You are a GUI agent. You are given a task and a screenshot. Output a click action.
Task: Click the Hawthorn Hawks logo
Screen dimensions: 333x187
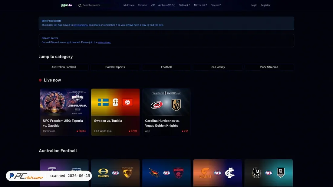(x=127, y=172)
